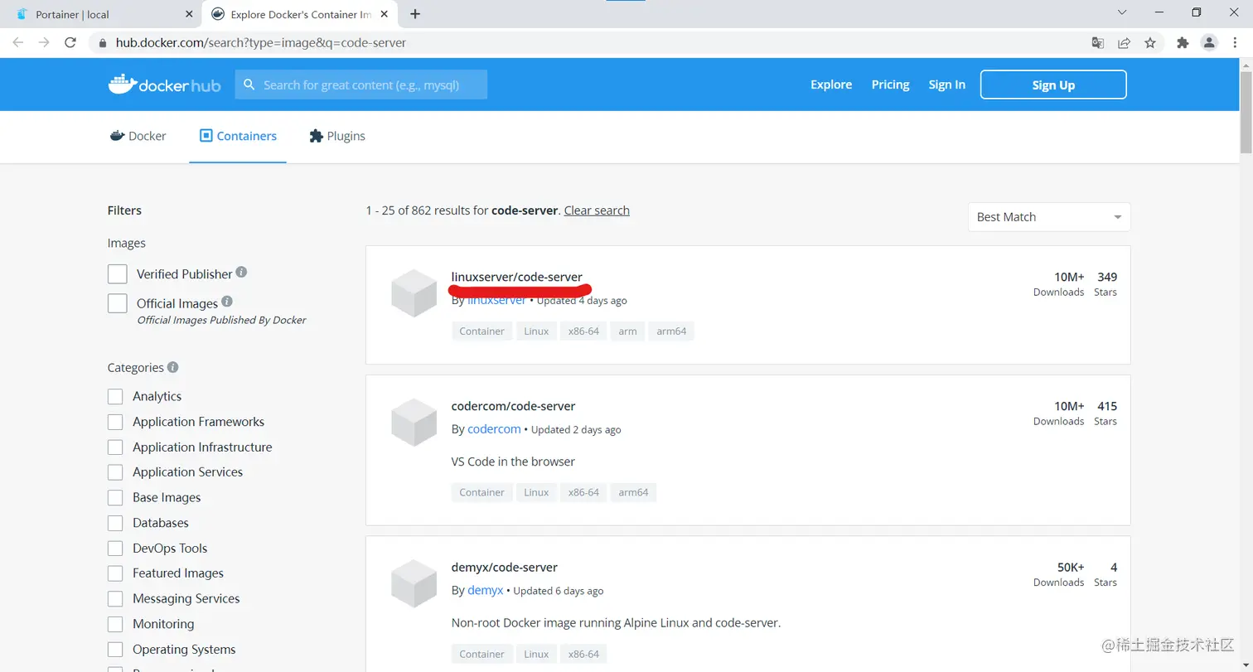This screenshot has height=672, width=1253.
Task: Open Explore in the Docker Hub header
Action: tap(831, 85)
